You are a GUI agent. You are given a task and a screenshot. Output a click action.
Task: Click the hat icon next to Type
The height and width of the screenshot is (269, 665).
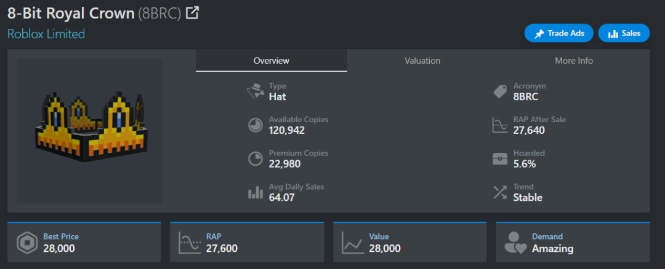pos(256,92)
